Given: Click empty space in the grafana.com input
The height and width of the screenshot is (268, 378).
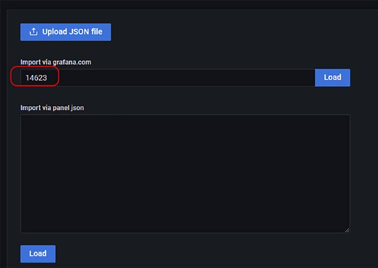Looking at the screenshot, I should pyautogui.click(x=181, y=78).
